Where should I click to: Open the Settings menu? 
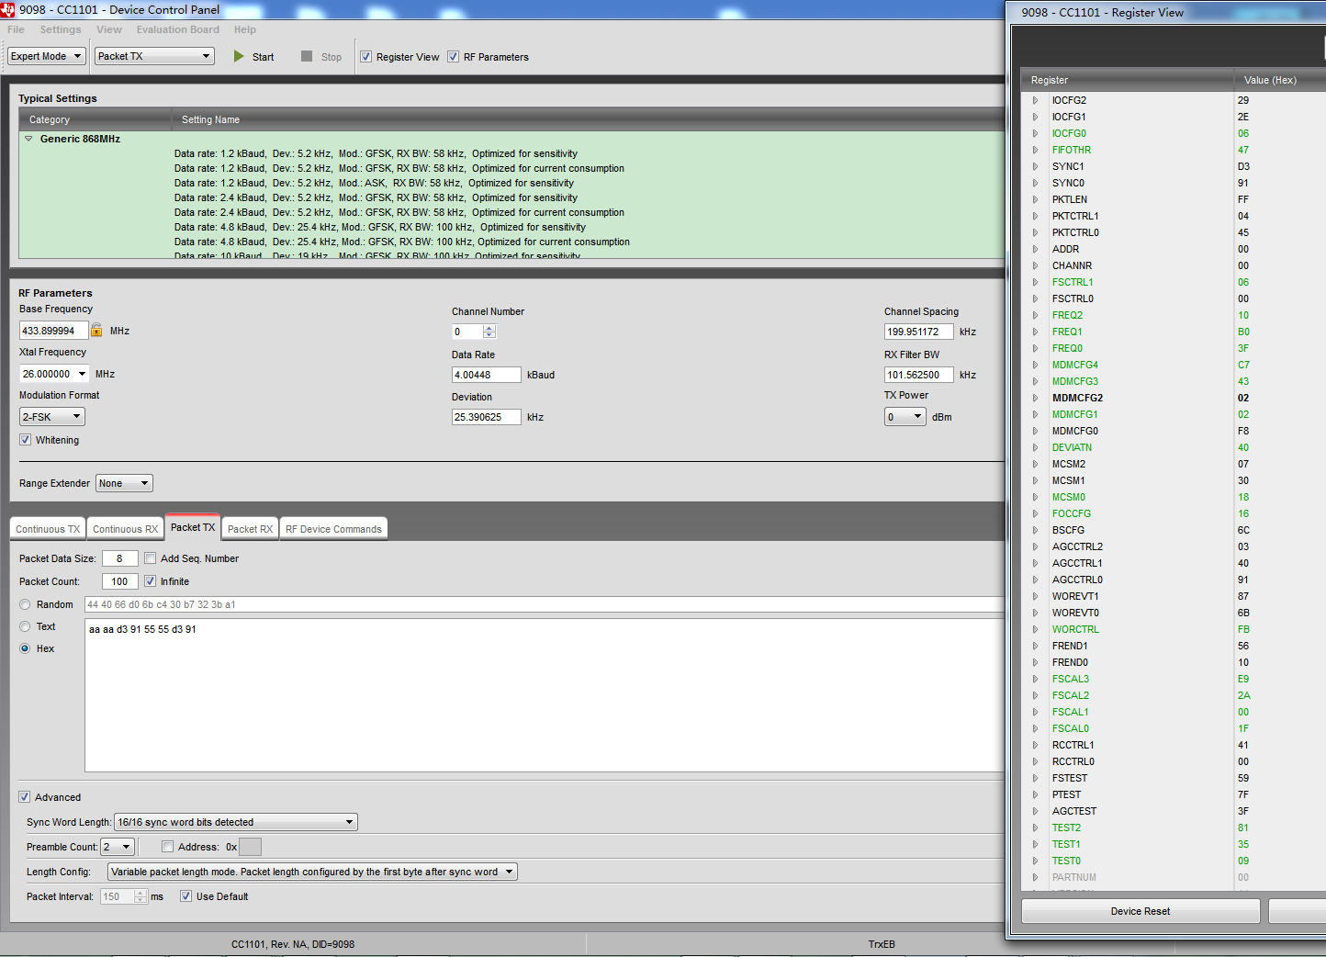pos(61,29)
